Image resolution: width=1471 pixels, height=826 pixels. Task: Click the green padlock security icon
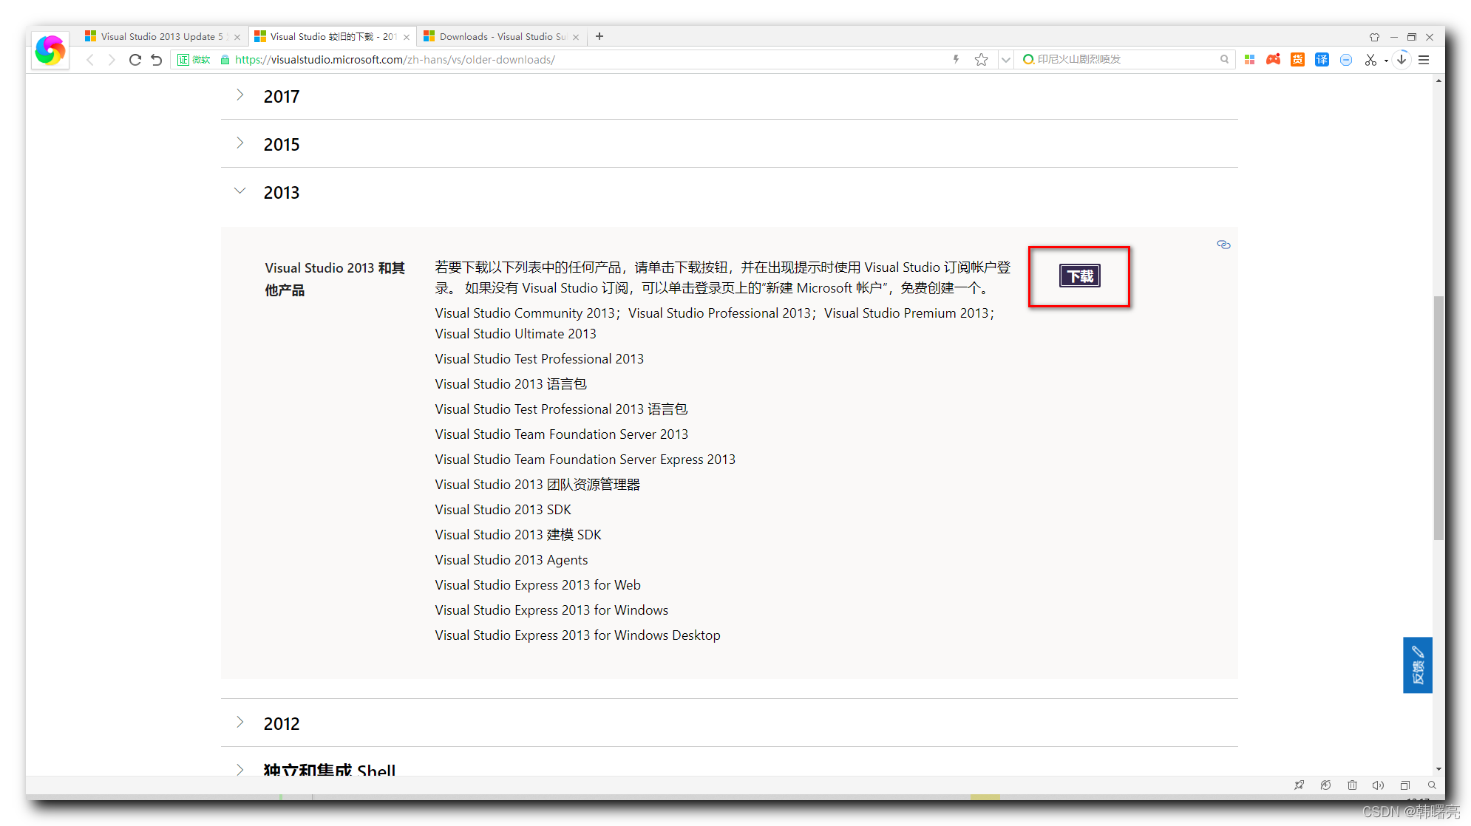click(x=225, y=60)
